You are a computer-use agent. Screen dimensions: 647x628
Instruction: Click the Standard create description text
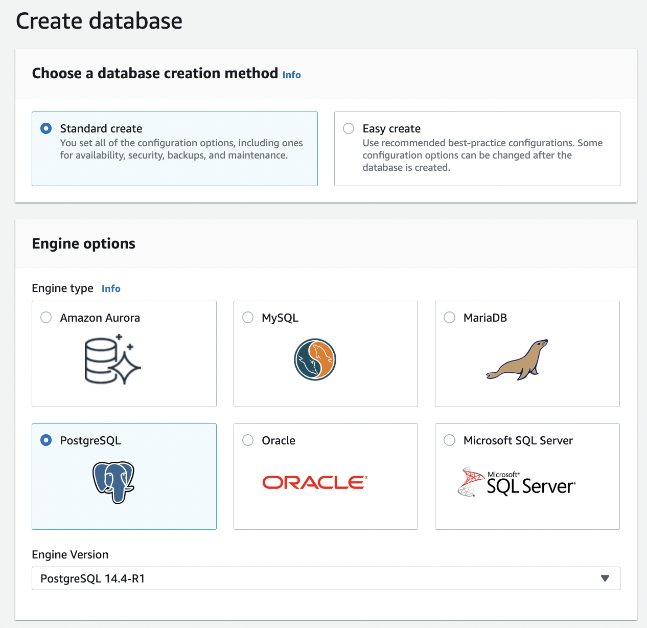(x=181, y=149)
